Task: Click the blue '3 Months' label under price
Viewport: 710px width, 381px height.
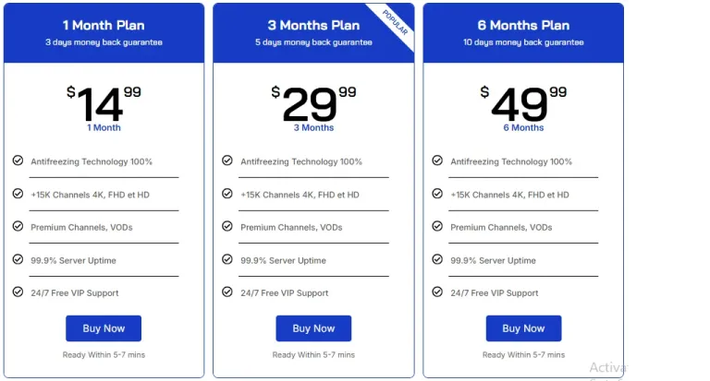Action: click(313, 128)
